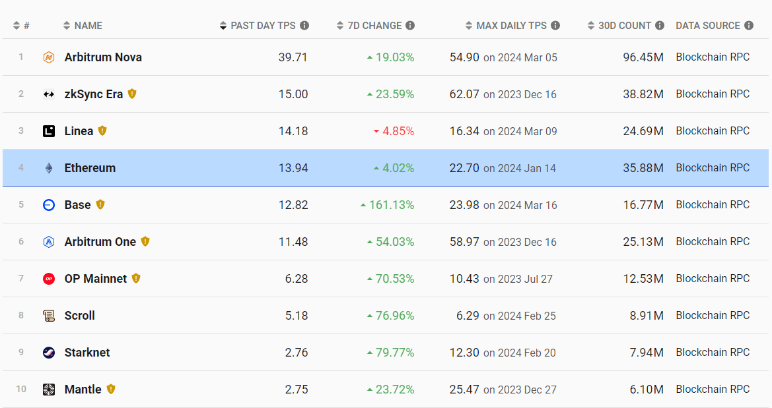Click Mantle's 6.10M 30D count
Viewport: 772px width, 408px height.
tap(647, 390)
